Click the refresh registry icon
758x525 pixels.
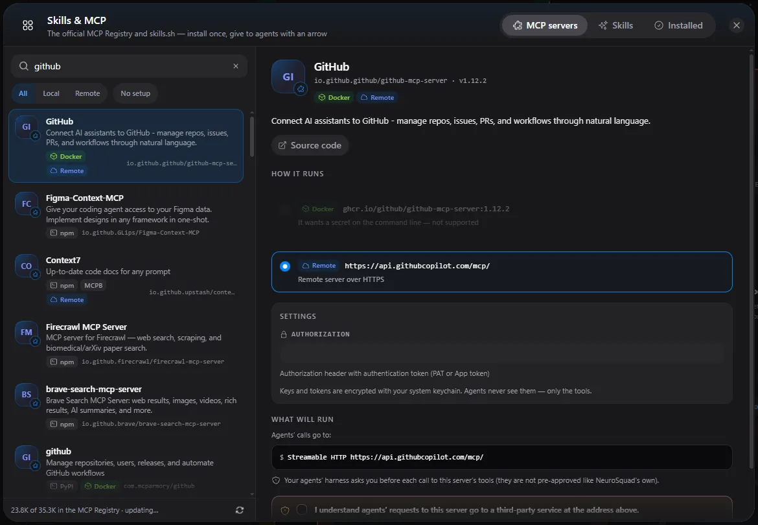pyautogui.click(x=239, y=510)
